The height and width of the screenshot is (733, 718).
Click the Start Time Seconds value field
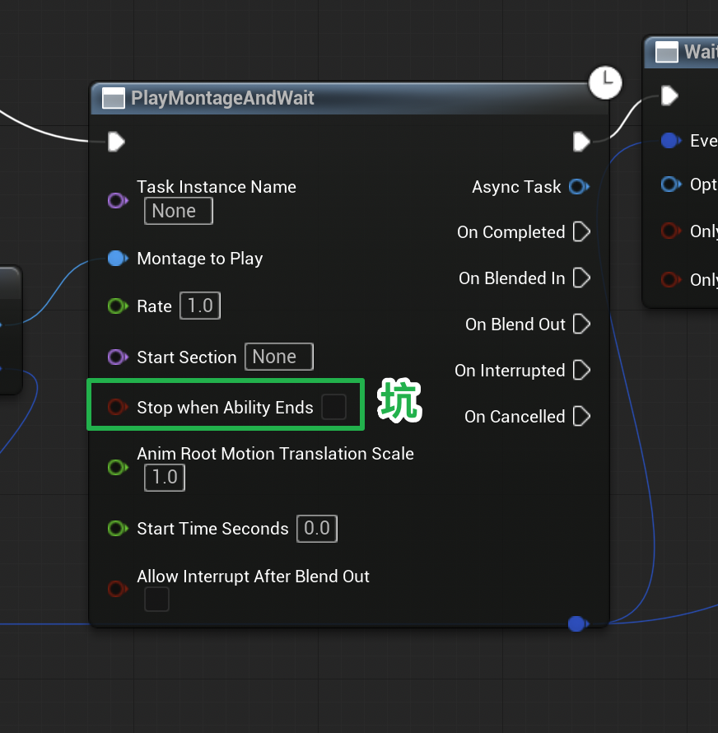click(x=316, y=529)
